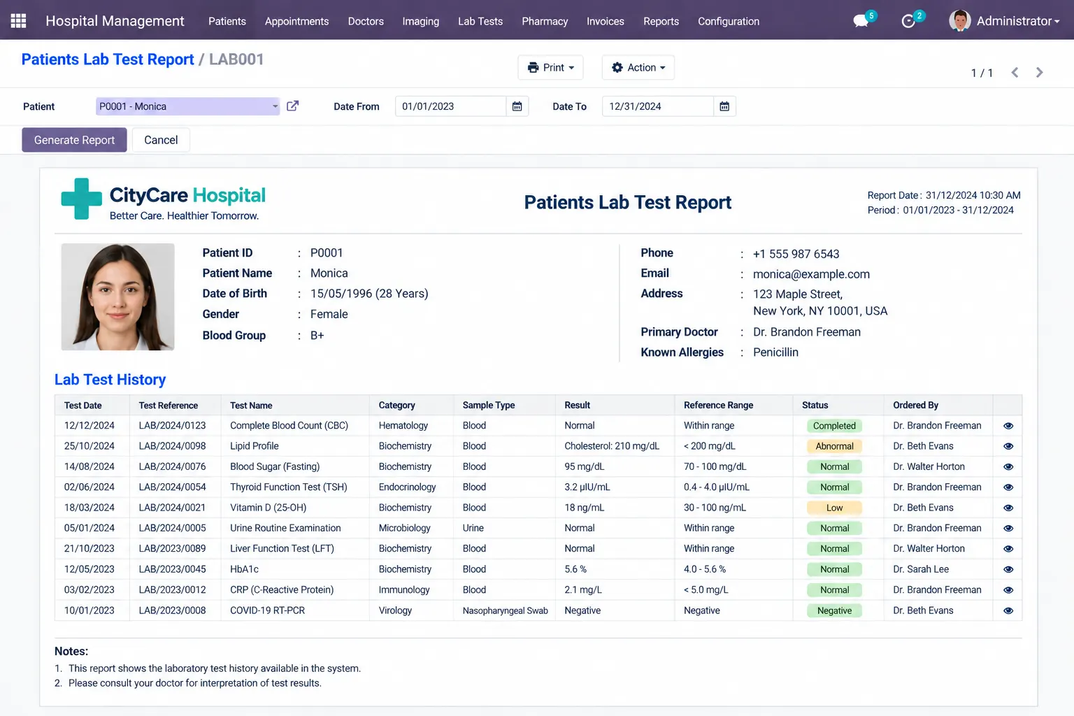Open patient record external link icon
The width and height of the screenshot is (1074, 716).
[x=293, y=106]
